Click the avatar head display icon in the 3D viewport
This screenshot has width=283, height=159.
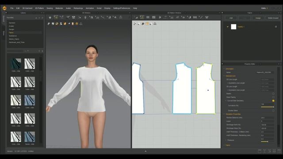73,23
